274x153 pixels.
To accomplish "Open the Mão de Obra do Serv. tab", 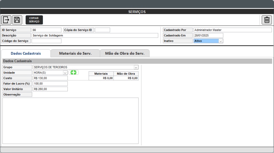I will pos(125,53).
